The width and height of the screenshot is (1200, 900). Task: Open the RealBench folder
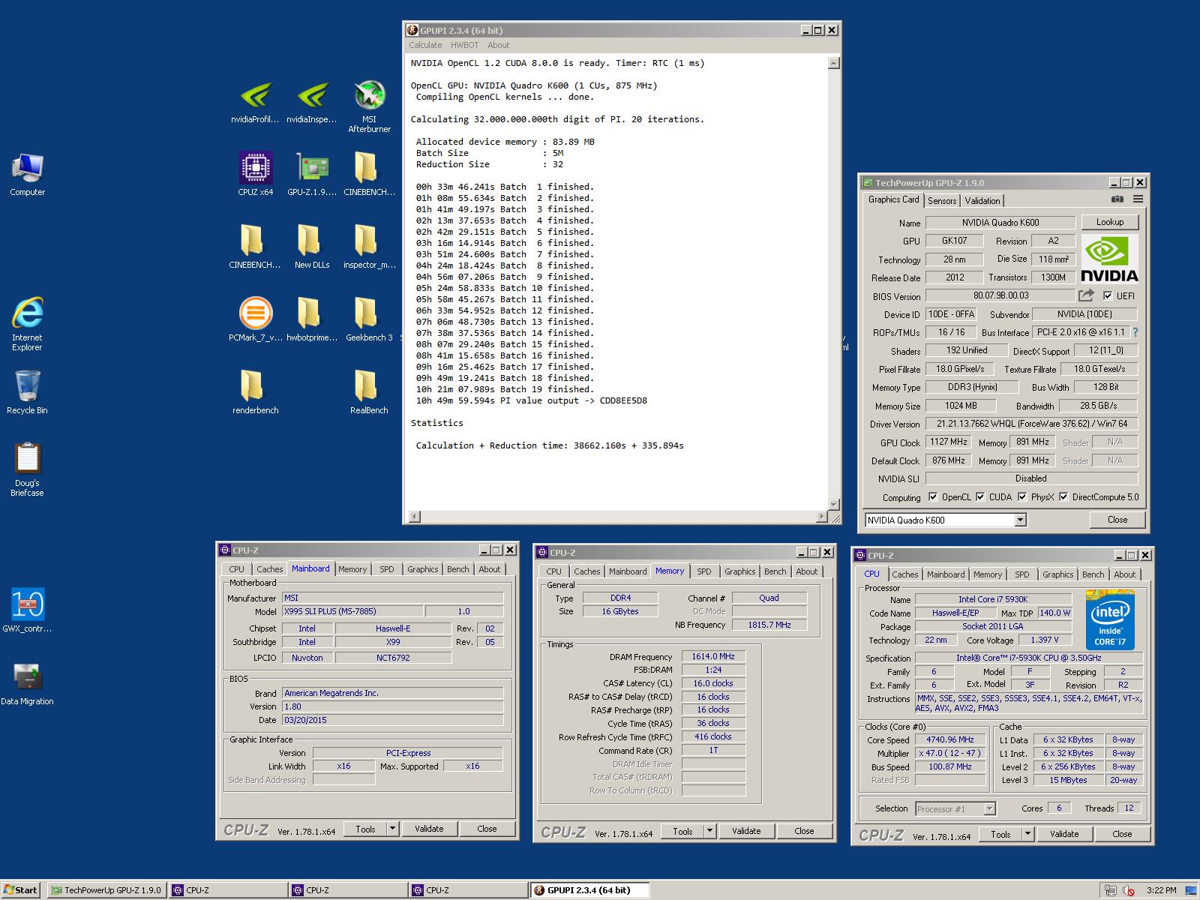(369, 391)
